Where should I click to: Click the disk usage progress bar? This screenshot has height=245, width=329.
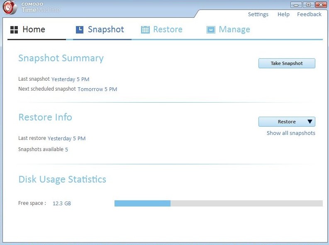point(218,203)
